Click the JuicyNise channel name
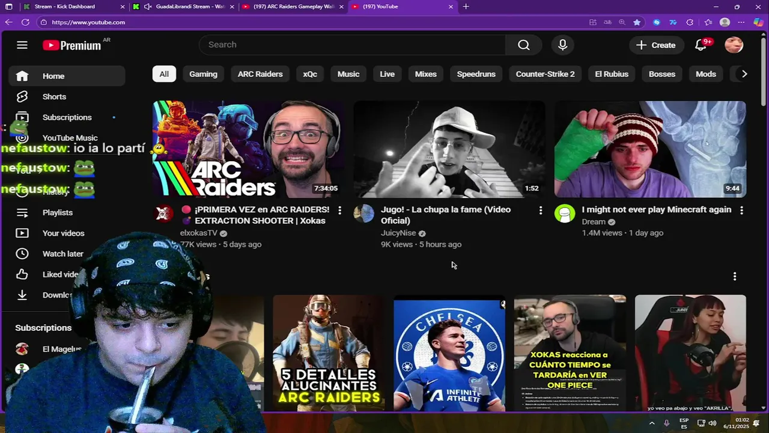The width and height of the screenshot is (769, 433). pos(398,233)
